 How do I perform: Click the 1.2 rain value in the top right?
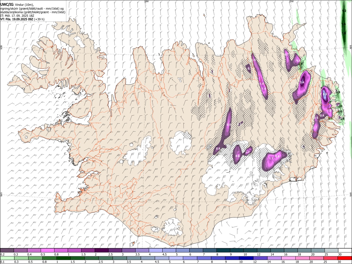coord(344,11)
